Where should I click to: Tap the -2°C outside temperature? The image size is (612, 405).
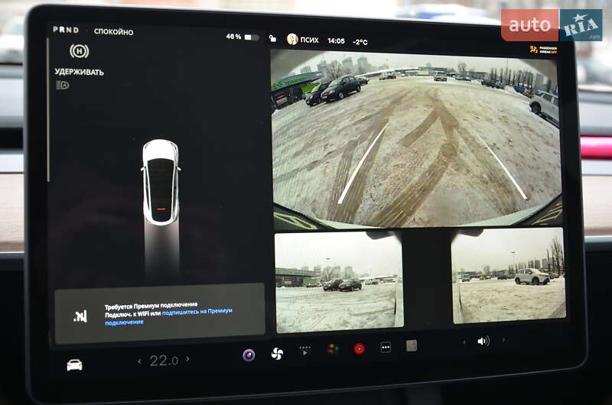tap(360, 42)
